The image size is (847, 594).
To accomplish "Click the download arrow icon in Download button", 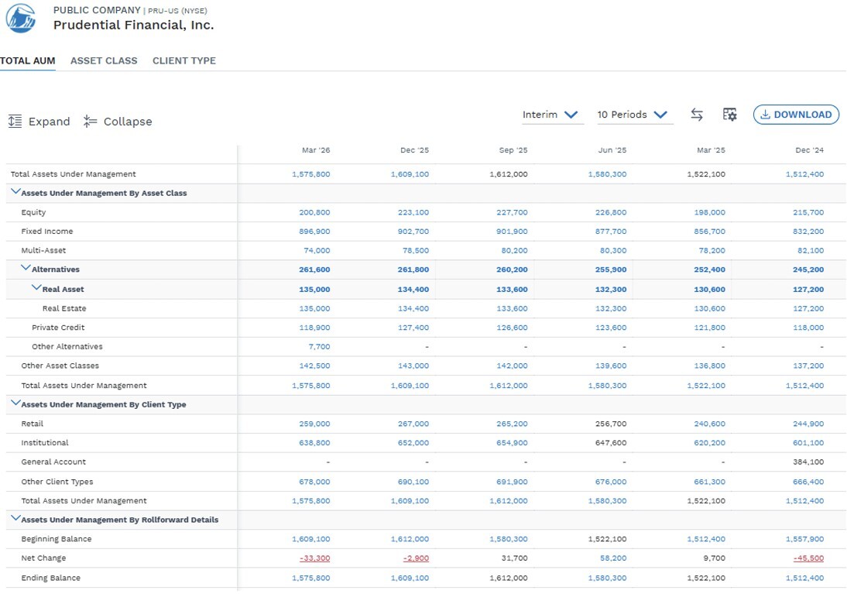I will [x=765, y=115].
